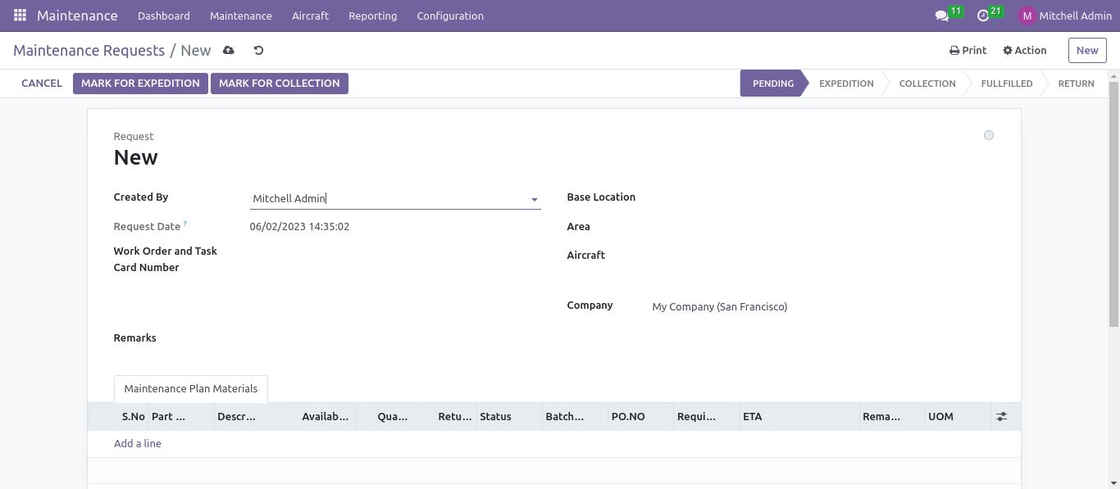Click Mitchell Admin avatar icon
1120x489 pixels.
1027,16
